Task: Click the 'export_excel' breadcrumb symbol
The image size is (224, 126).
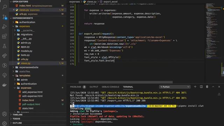Action: (x=111, y=2)
